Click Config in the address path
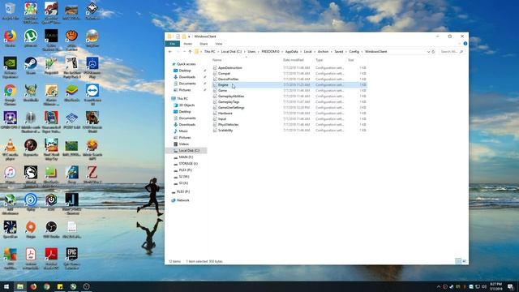This screenshot has height=292, width=519. click(354, 52)
